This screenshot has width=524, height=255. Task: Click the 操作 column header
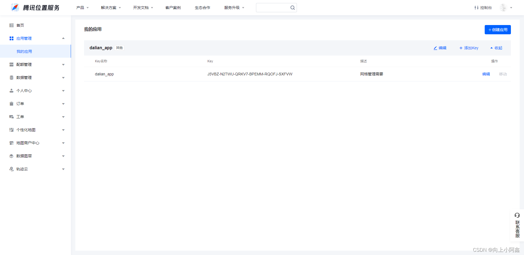click(x=495, y=61)
